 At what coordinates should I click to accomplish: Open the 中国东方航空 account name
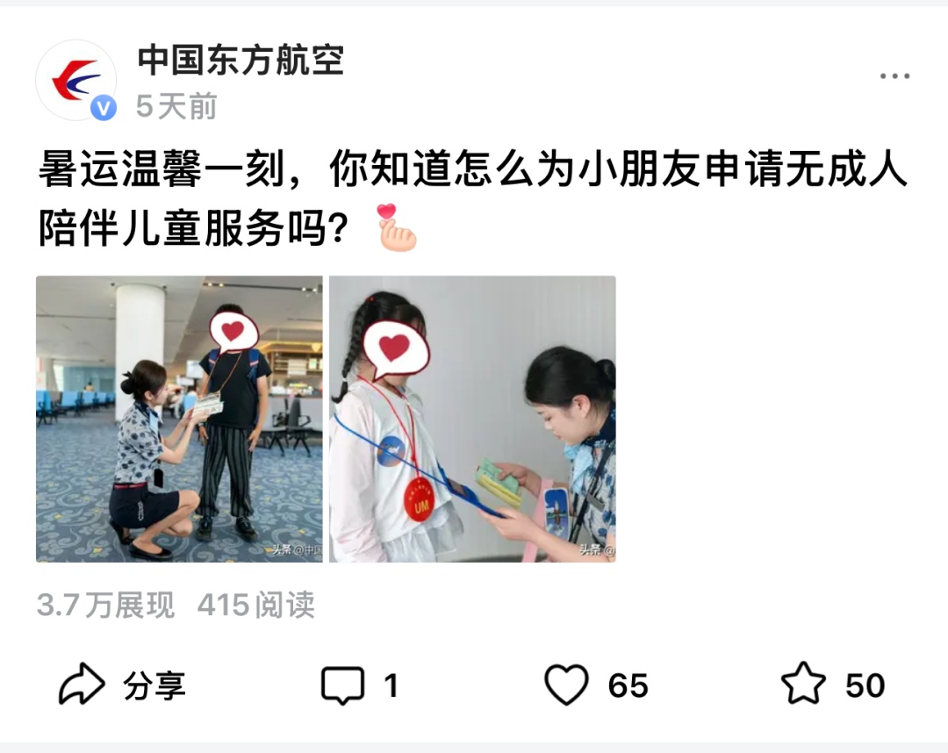pos(241,61)
